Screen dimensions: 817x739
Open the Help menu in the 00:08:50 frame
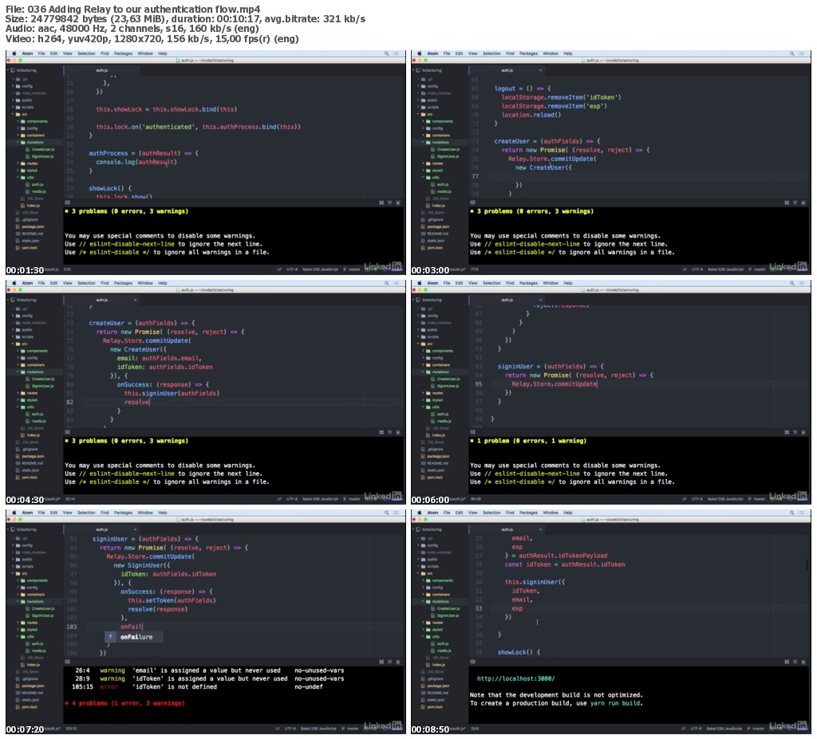(568, 513)
